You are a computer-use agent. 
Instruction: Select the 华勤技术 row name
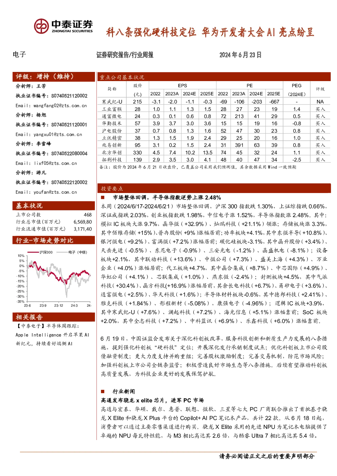112,123
